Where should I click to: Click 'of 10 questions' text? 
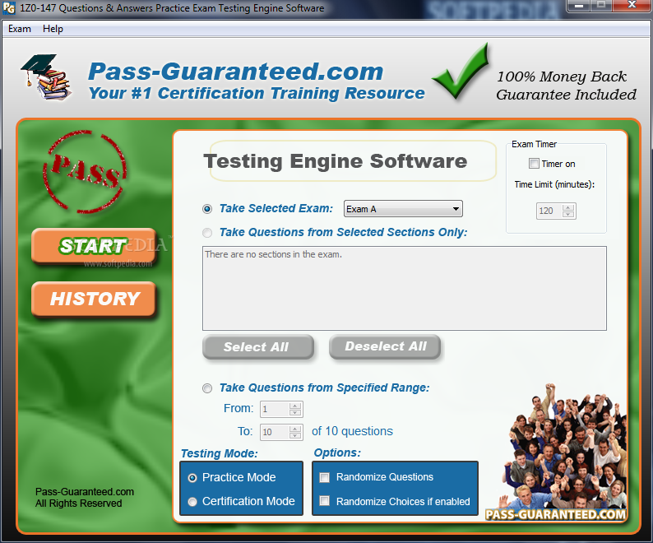[x=352, y=431]
